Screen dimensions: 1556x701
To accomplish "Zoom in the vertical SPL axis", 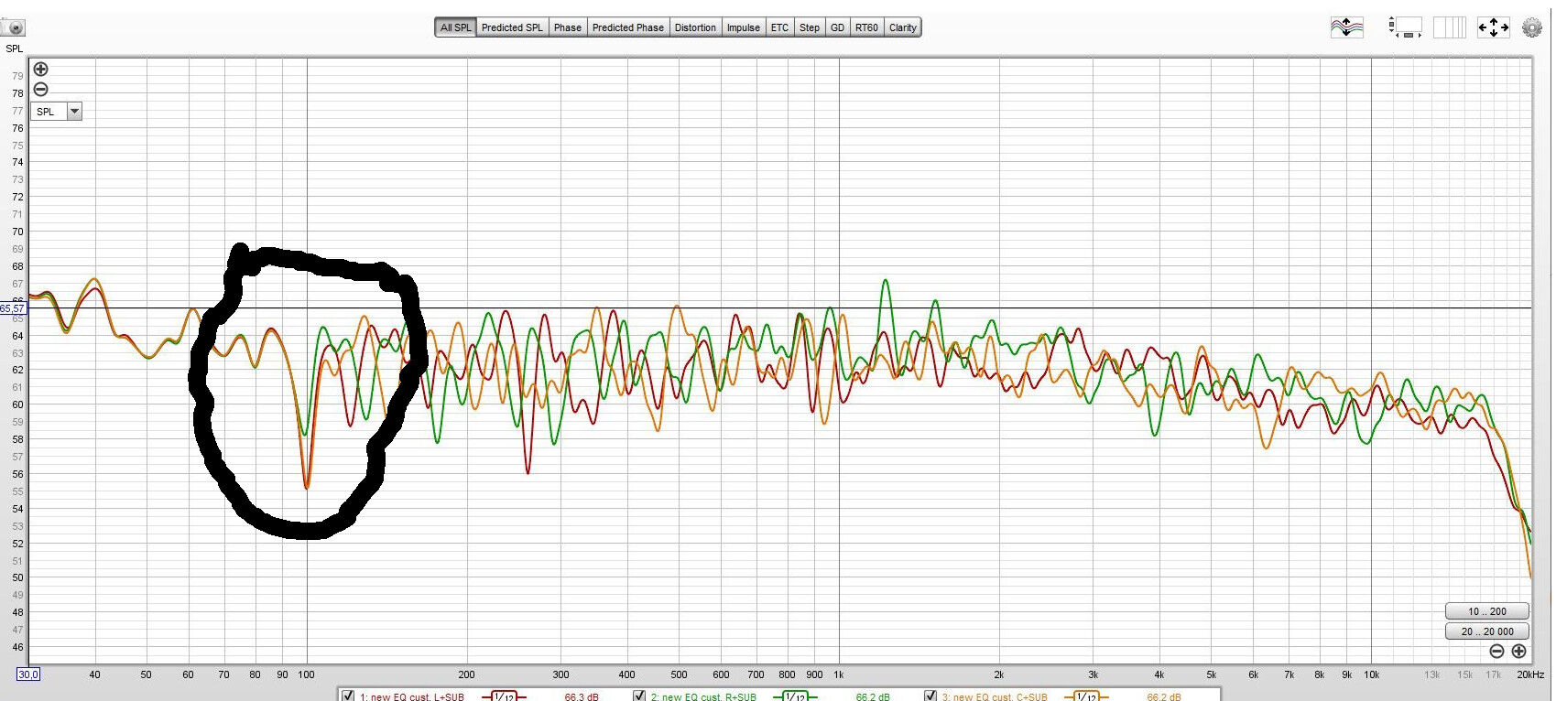I will tap(40, 70).
